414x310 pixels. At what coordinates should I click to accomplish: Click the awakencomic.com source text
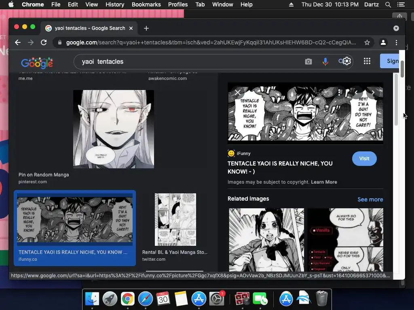167,79
